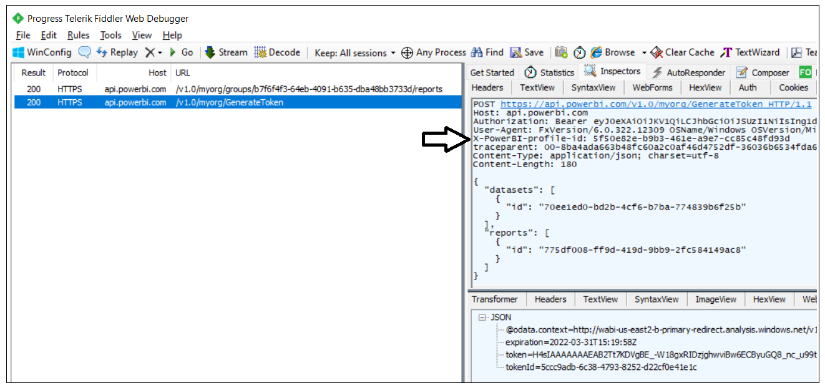Open the Tools menu
This screenshot has width=825, height=388.
111,36
